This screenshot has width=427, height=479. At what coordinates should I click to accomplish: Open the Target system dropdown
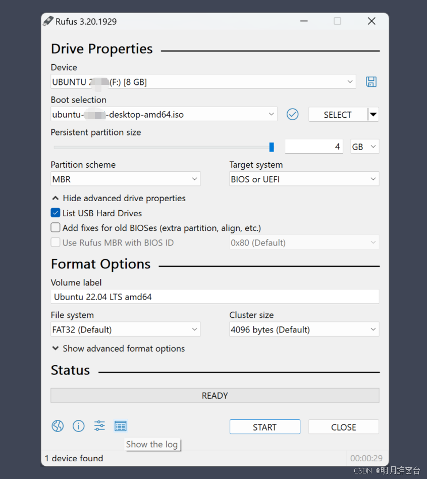[304, 179]
